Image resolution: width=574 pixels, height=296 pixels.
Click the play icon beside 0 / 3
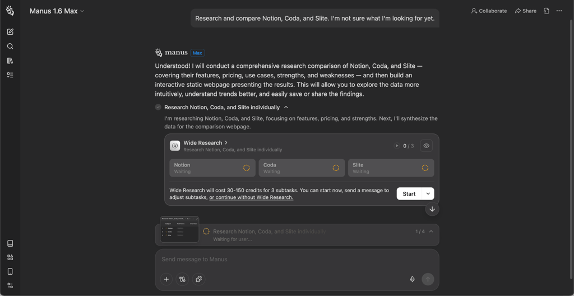point(397,146)
